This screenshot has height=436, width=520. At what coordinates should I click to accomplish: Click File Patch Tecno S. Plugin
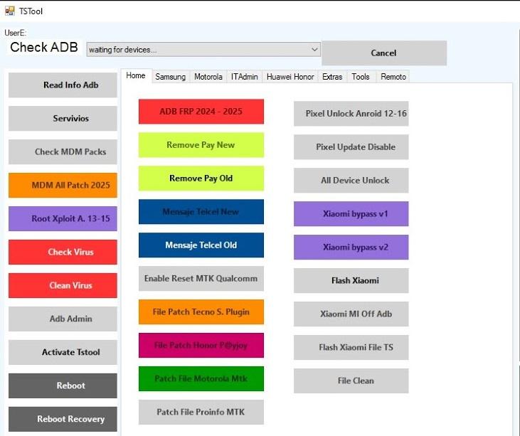point(201,312)
